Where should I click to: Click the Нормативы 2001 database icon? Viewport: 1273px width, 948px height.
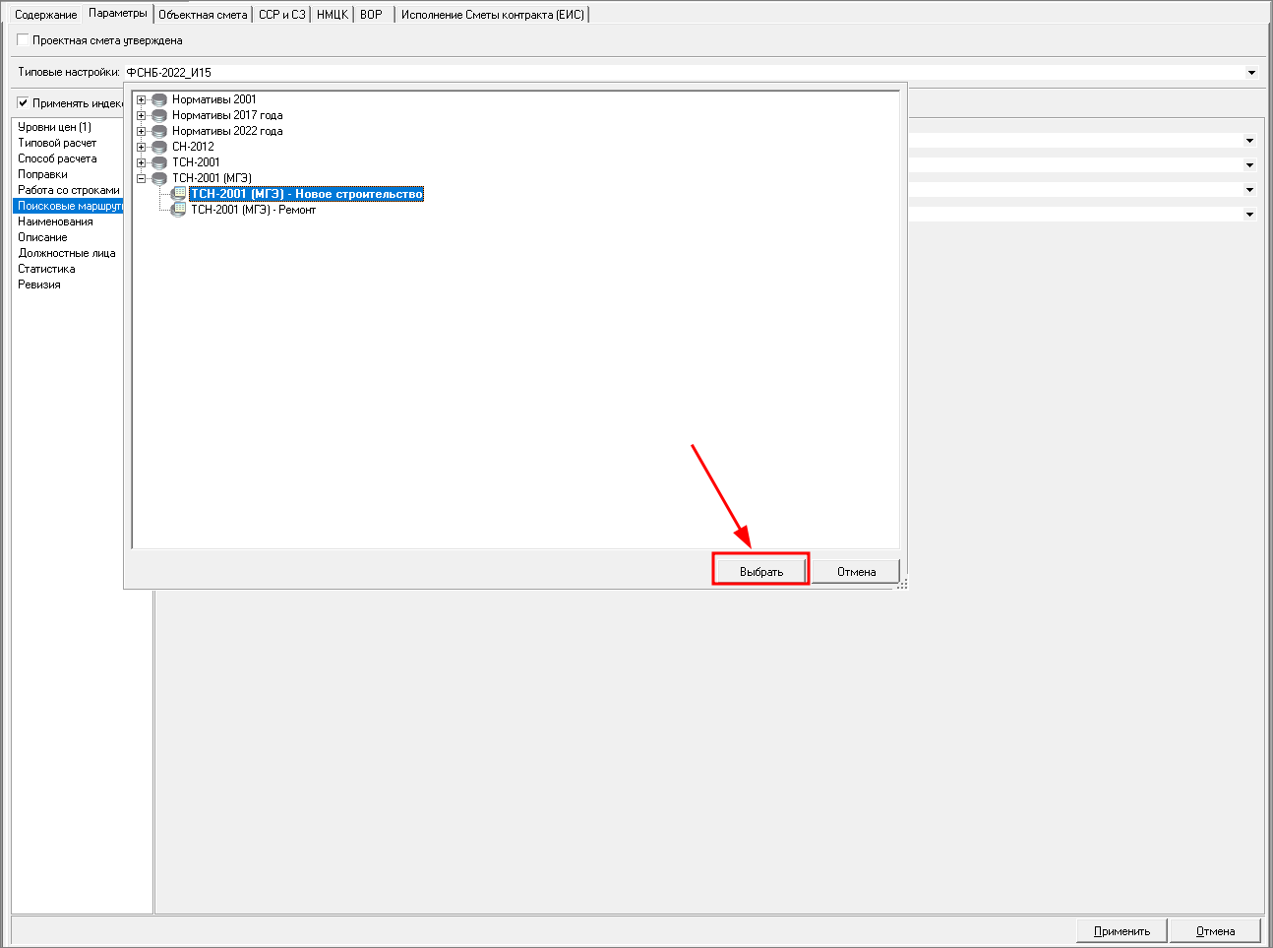159,99
